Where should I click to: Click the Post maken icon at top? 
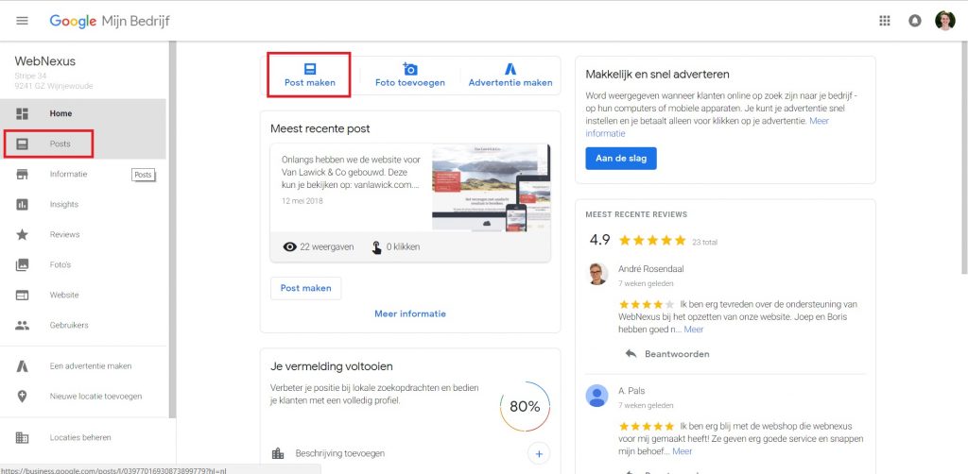(310, 68)
